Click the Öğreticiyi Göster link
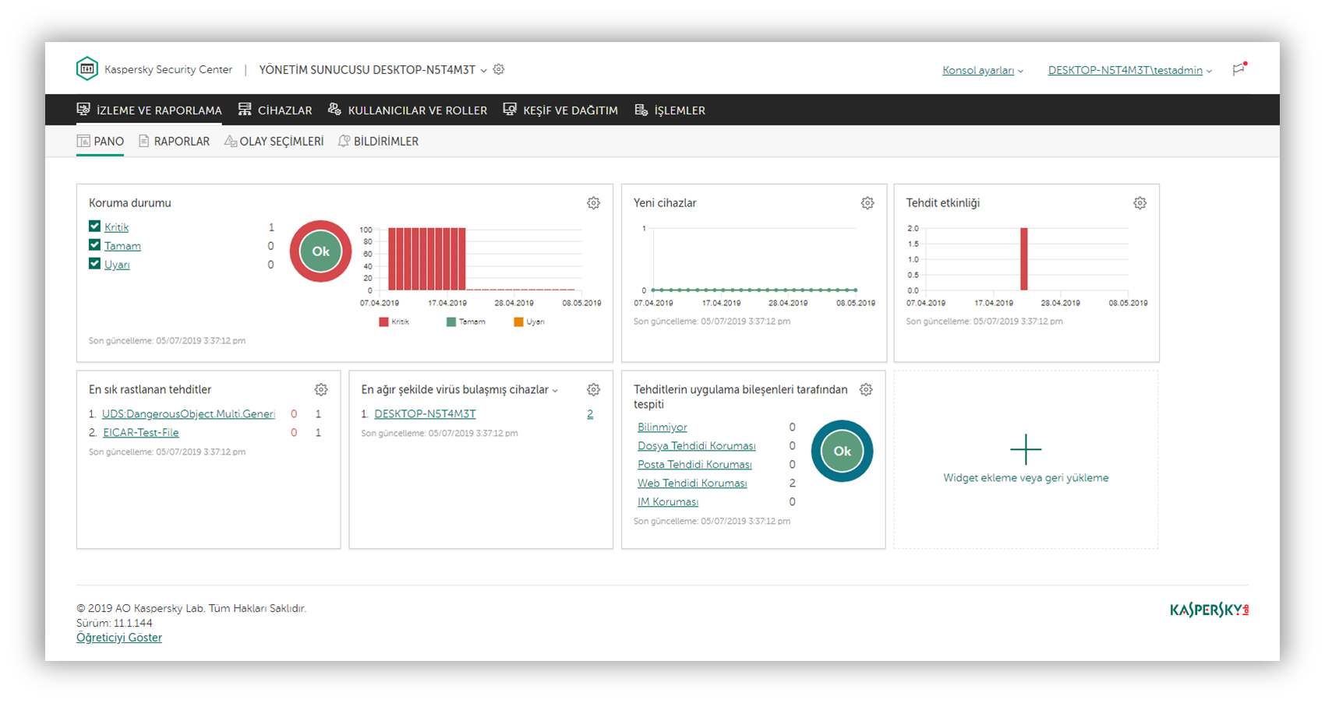This screenshot has width=1325, height=703. coord(119,638)
